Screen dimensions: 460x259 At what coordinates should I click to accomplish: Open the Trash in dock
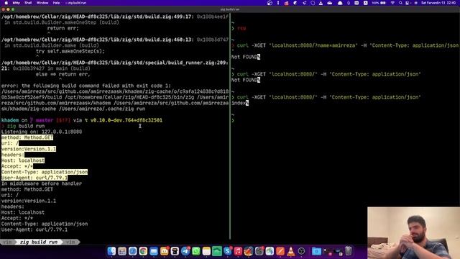(348, 251)
